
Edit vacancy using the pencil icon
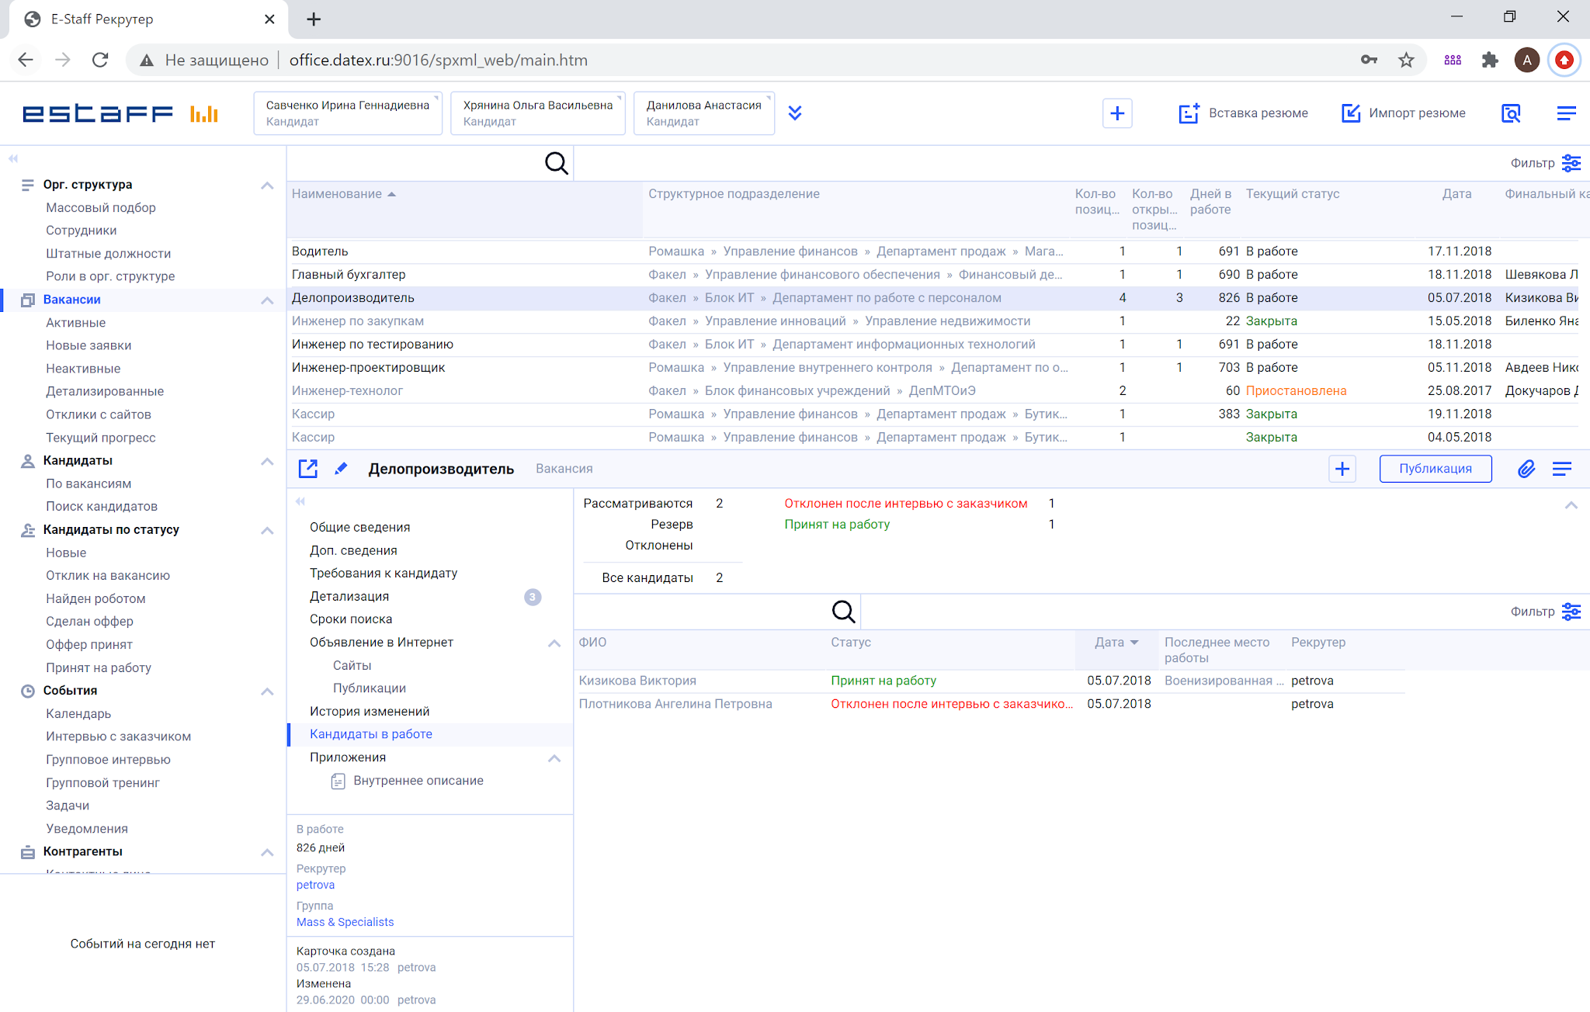coord(342,469)
